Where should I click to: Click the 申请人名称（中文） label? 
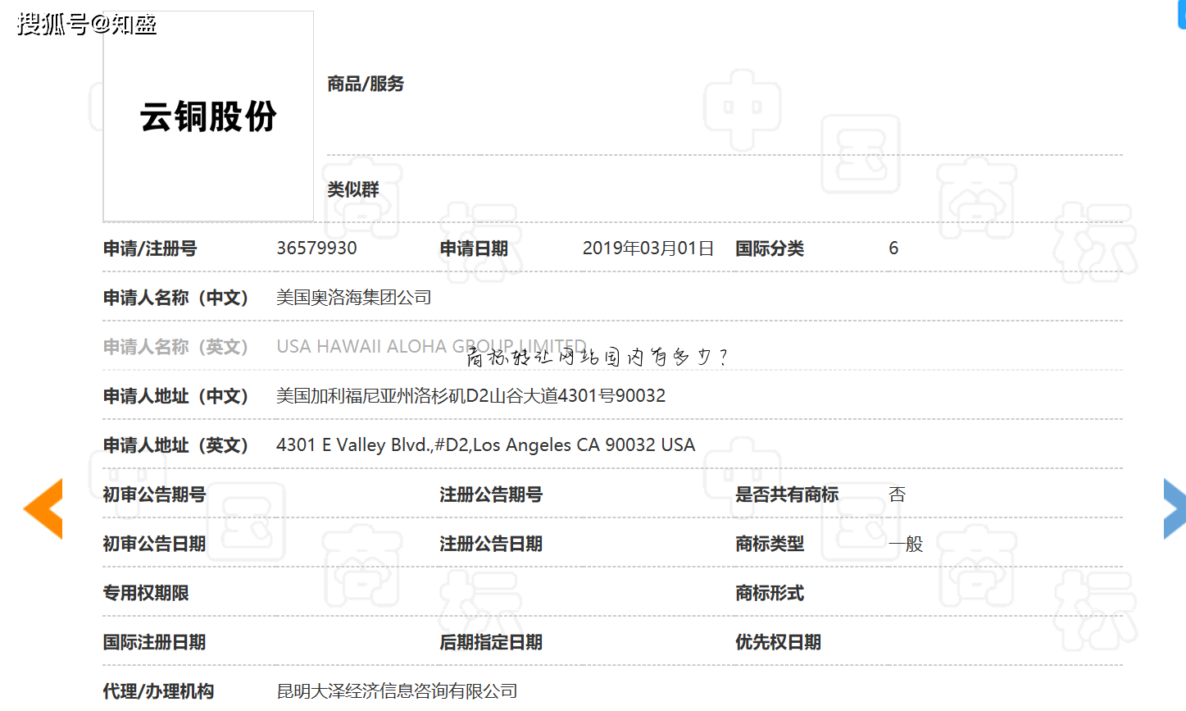click(175, 298)
